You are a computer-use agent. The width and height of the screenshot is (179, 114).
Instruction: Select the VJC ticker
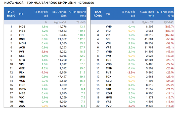pyautogui.click(x=22, y=97)
